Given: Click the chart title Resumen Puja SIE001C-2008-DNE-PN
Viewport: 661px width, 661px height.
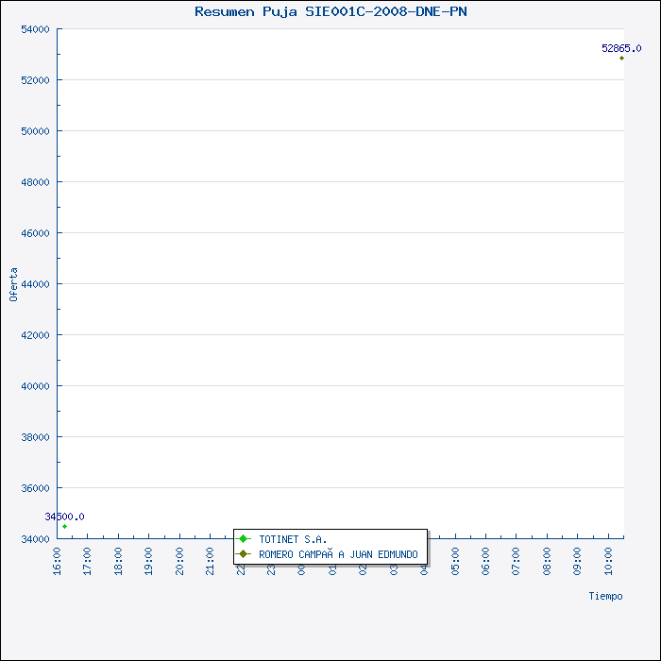Looking at the screenshot, I should [x=330, y=11].
